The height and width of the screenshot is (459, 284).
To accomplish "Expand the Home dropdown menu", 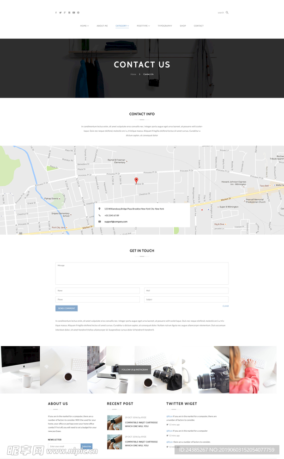I will pos(84,26).
